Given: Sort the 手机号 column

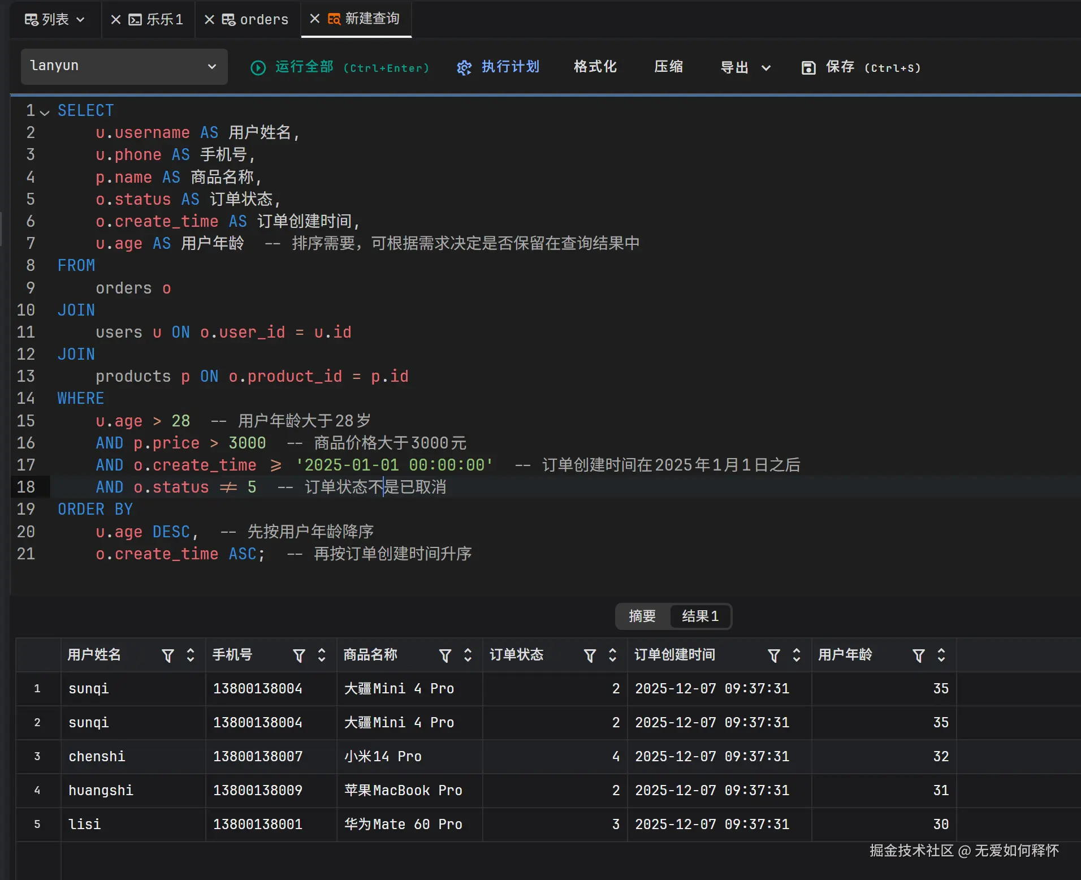Looking at the screenshot, I should pos(322,655).
